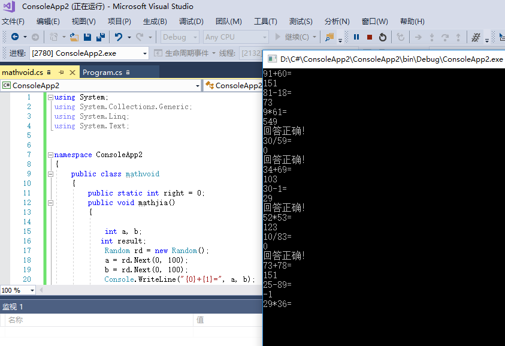Click the 名称 column header in watch panel
Image resolution: width=505 pixels, height=346 pixels.
pos(99,320)
